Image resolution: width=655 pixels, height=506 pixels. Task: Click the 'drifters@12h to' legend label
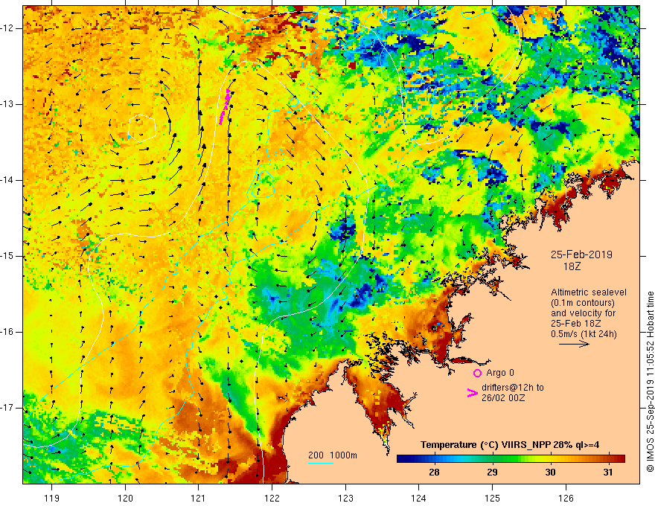pos(513,388)
